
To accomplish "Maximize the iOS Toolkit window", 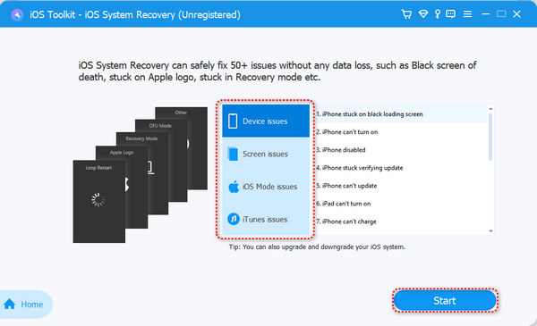I will [x=501, y=14].
